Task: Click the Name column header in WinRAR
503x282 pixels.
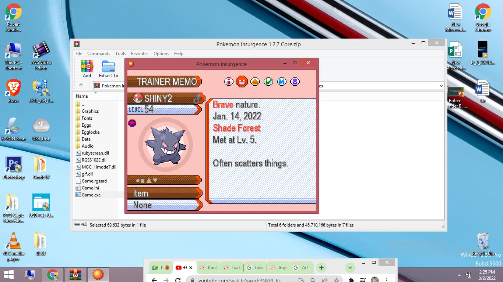Action: 82,96
